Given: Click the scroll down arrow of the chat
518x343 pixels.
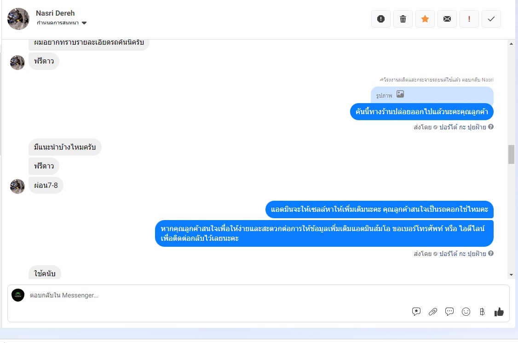Looking at the screenshot, I should (512, 274).
